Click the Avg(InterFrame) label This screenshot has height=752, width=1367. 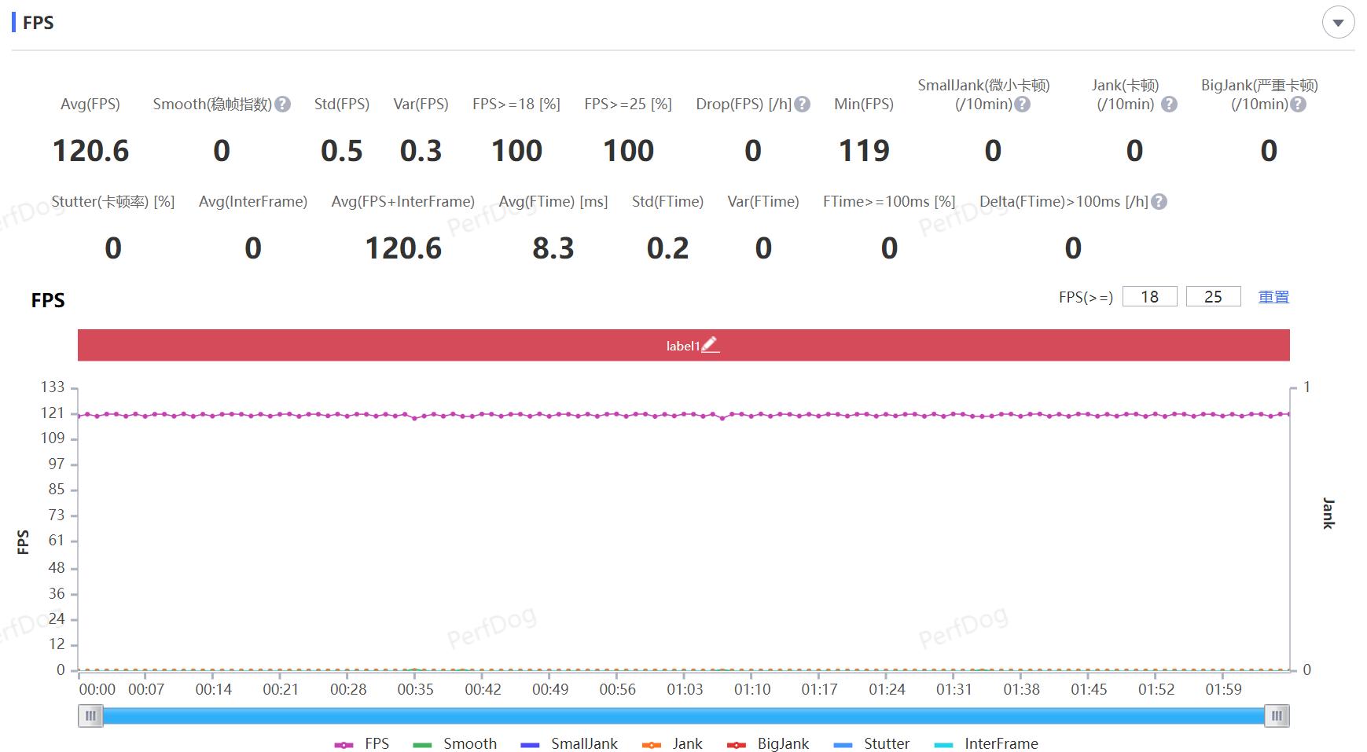pos(253,202)
